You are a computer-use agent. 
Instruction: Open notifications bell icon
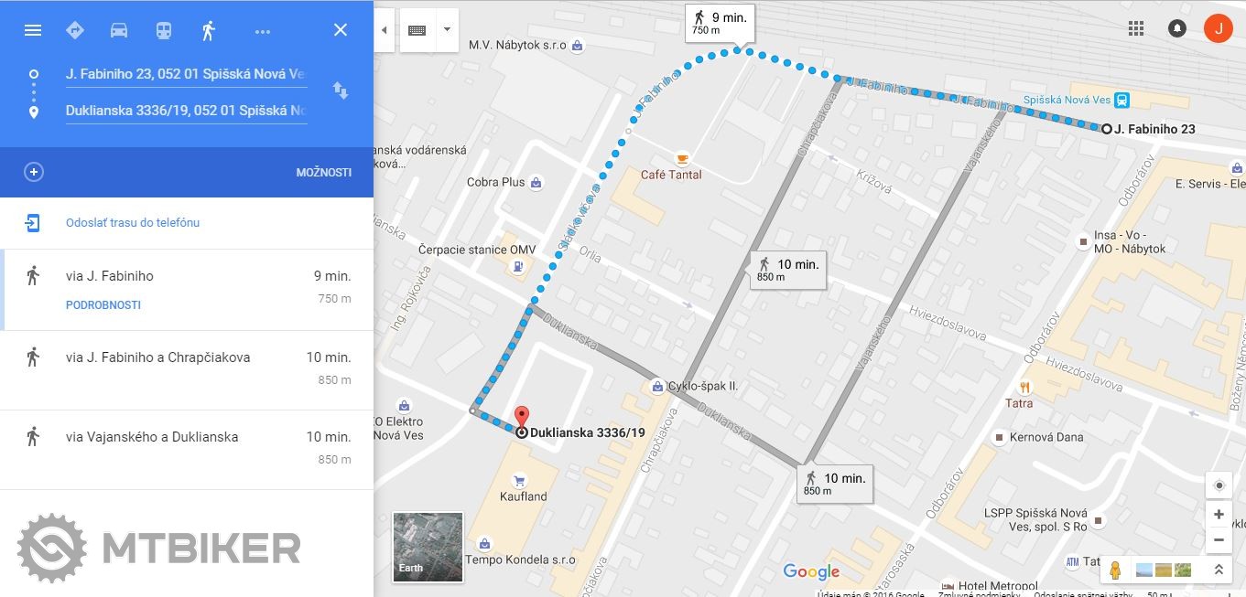pyautogui.click(x=1177, y=28)
